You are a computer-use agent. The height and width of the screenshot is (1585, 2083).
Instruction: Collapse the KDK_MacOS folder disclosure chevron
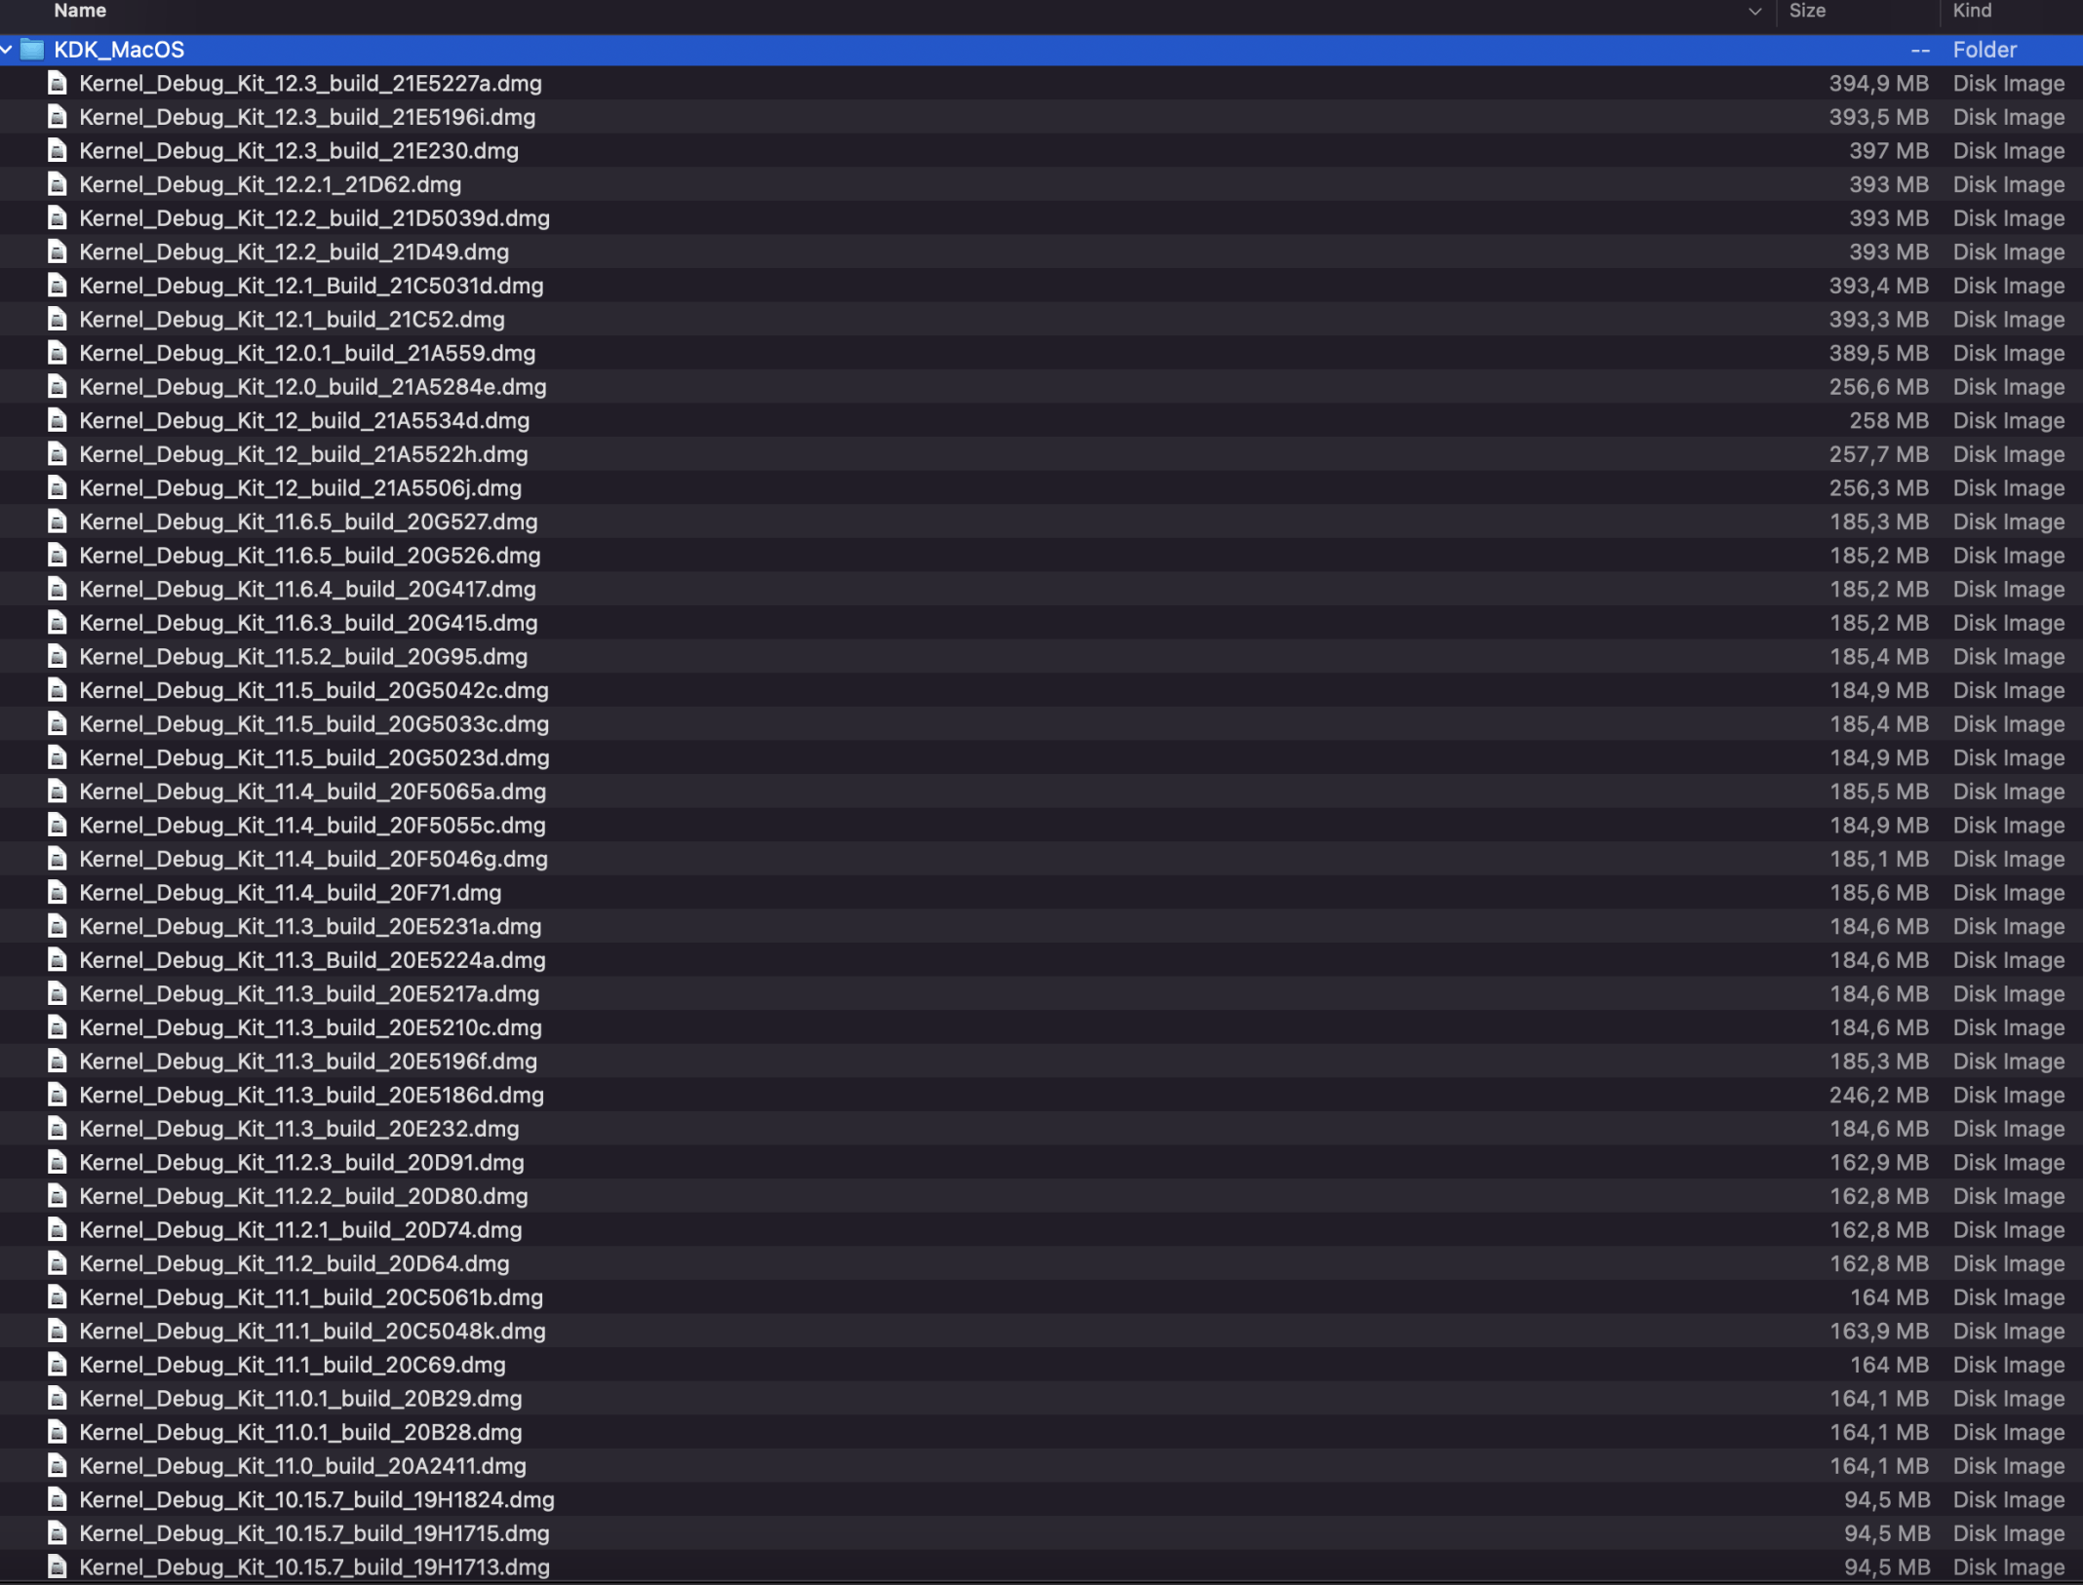[7, 50]
